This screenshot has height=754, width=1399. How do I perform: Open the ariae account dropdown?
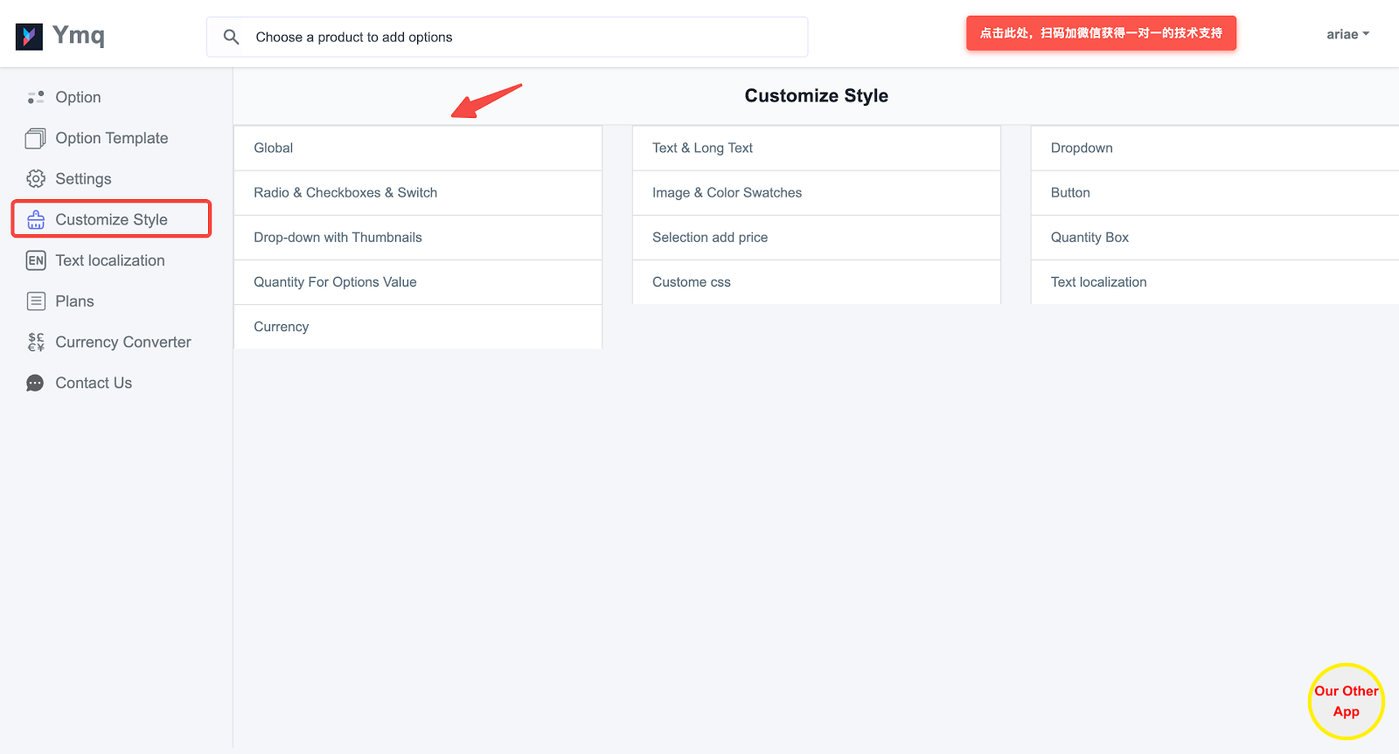(1347, 34)
